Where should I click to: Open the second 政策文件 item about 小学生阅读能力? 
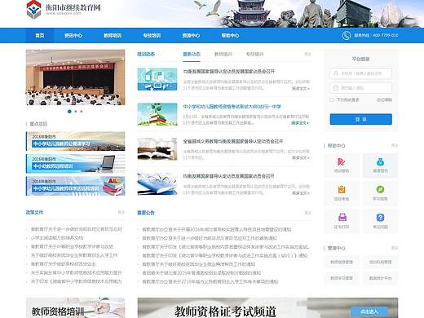click(57, 238)
